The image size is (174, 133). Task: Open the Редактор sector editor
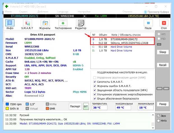click(x=81, y=23)
